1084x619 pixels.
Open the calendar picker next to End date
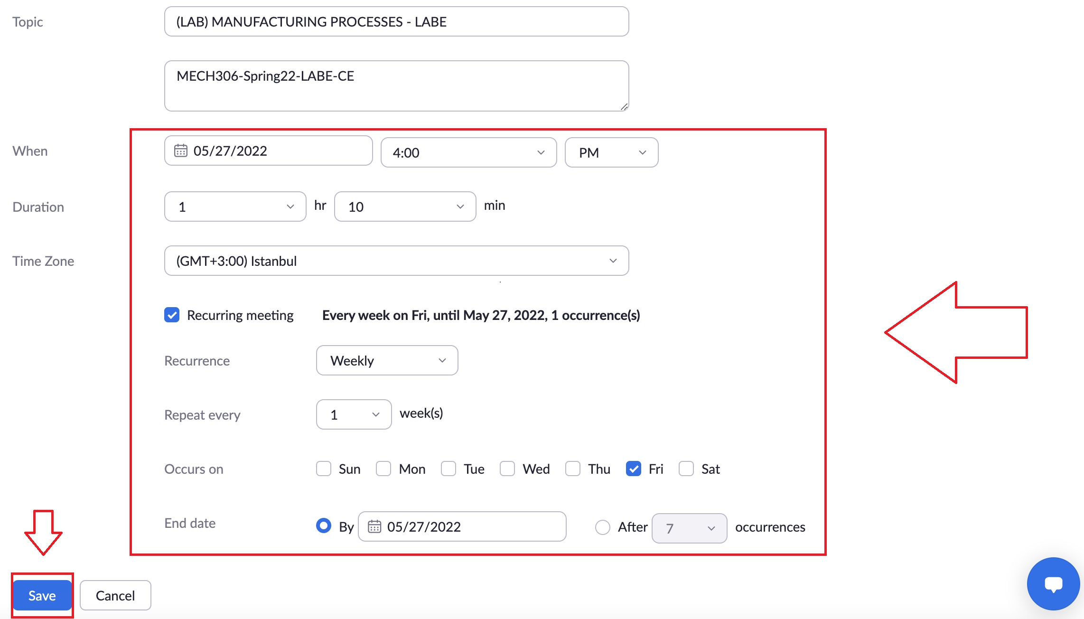pos(375,526)
